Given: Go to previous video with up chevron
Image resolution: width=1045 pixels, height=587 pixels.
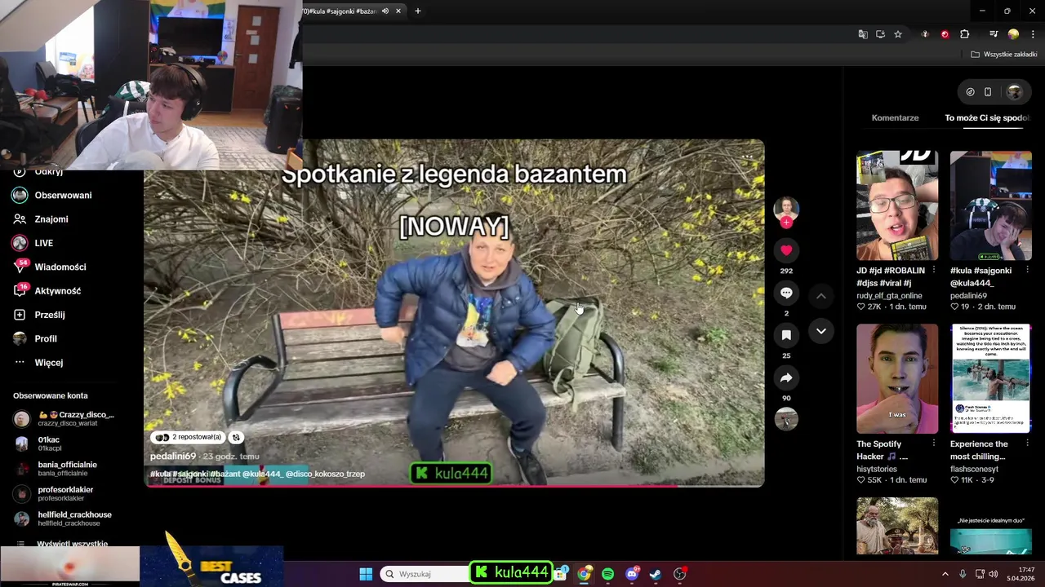Looking at the screenshot, I should (x=821, y=296).
